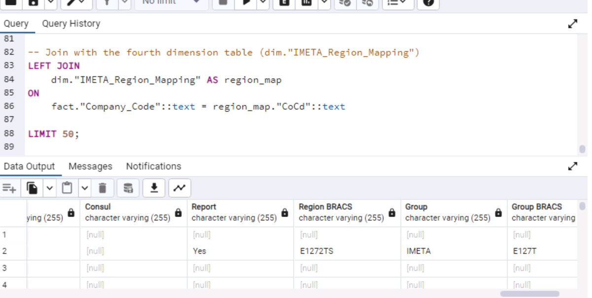Click the horizontal scrollbar of results grid
592x298 pixels.
pos(529,294)
